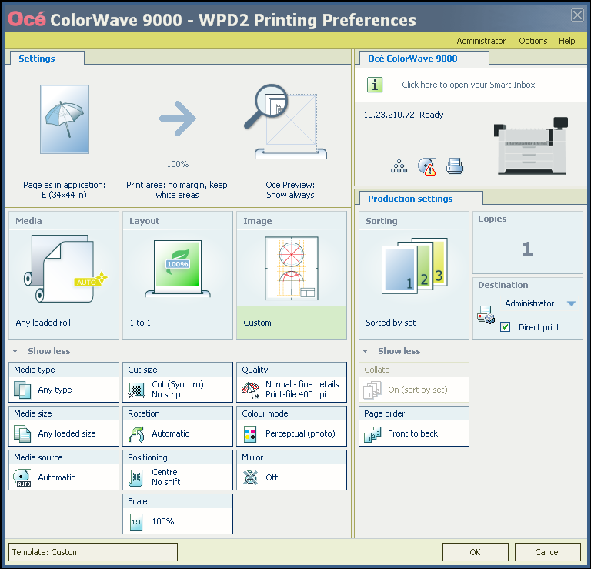Open the Help menu
This screenshot has width=591, height=569.
coord(567,41)
